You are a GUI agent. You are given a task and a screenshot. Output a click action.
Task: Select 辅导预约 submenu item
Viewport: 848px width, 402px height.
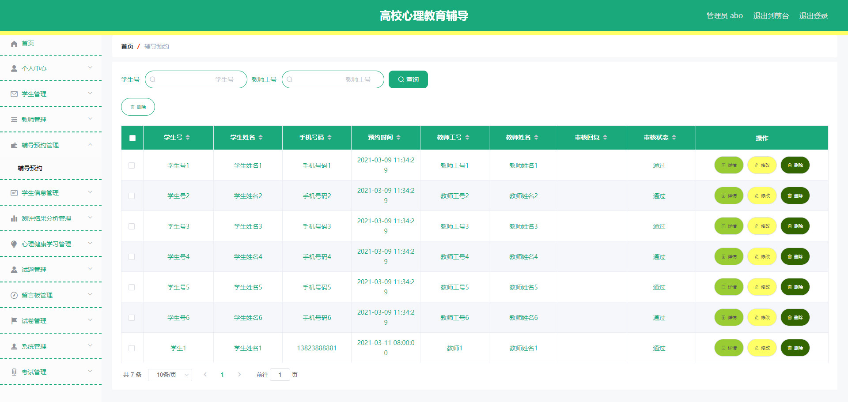coord(30,168)
